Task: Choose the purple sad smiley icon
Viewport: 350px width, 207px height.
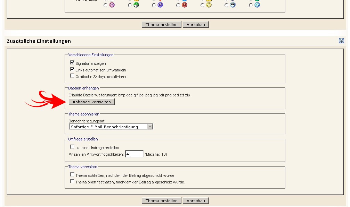Action: pos(160,5)
